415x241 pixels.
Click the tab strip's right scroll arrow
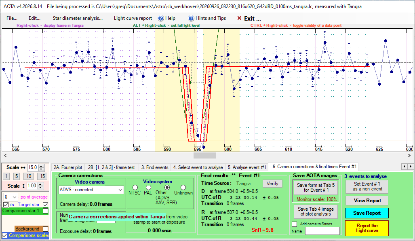(411, 166)
